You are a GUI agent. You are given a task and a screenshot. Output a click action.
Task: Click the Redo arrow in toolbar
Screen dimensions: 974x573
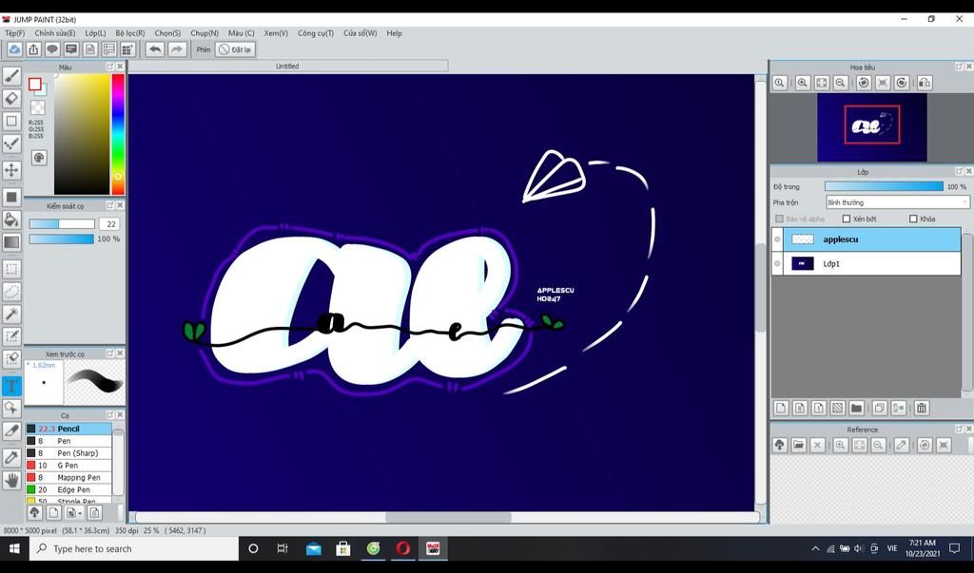177,49
